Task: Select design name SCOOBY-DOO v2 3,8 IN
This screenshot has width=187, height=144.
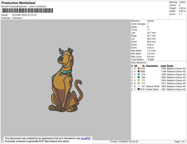Action: pyautogui.click(x=24, y=15)
